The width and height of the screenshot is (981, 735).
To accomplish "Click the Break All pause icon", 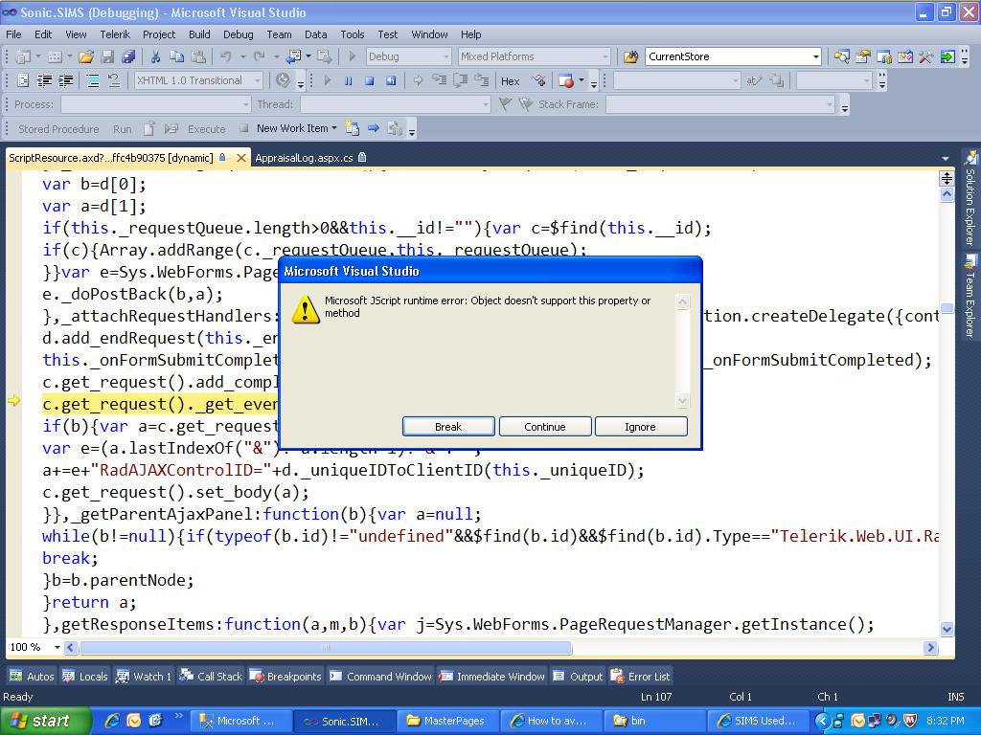I will pos(349,80).
